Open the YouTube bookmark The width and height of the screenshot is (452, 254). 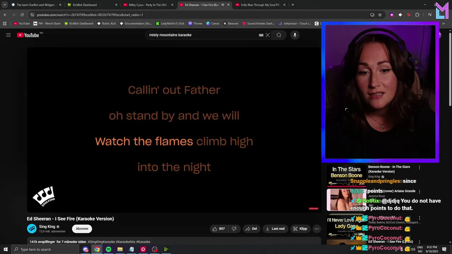[x=22, y=24]
